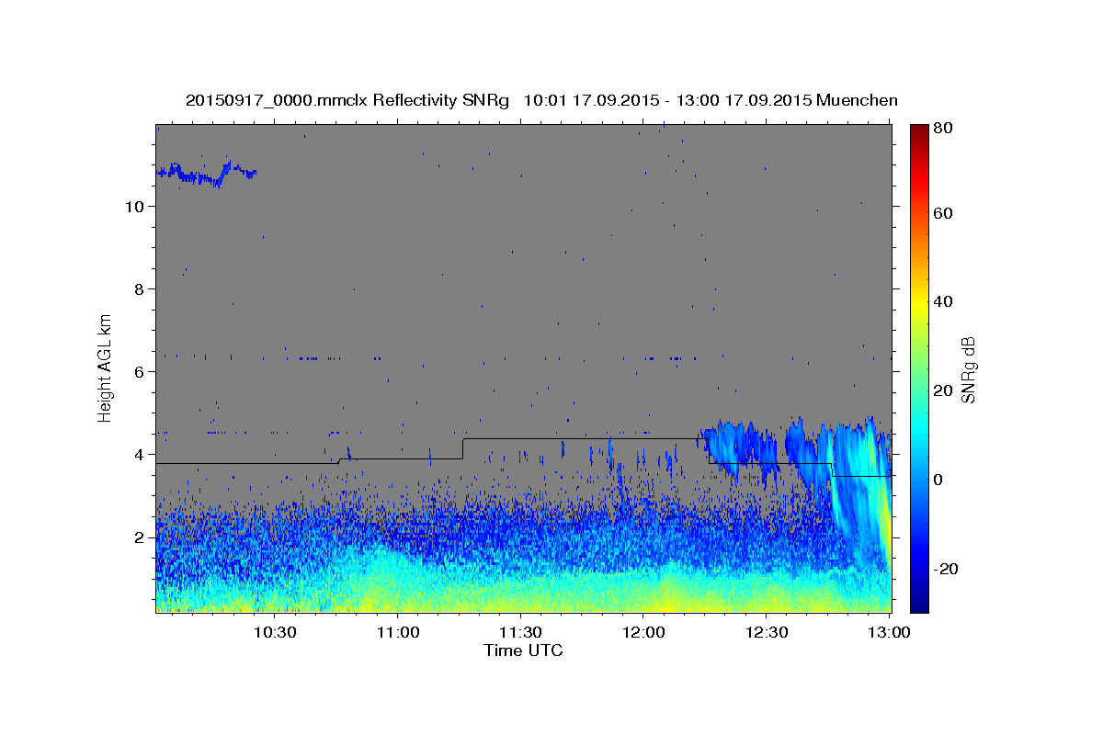Click the colorbar value 60
Image resolution: width=1103 pixels, height=735 pixels.
942,213
